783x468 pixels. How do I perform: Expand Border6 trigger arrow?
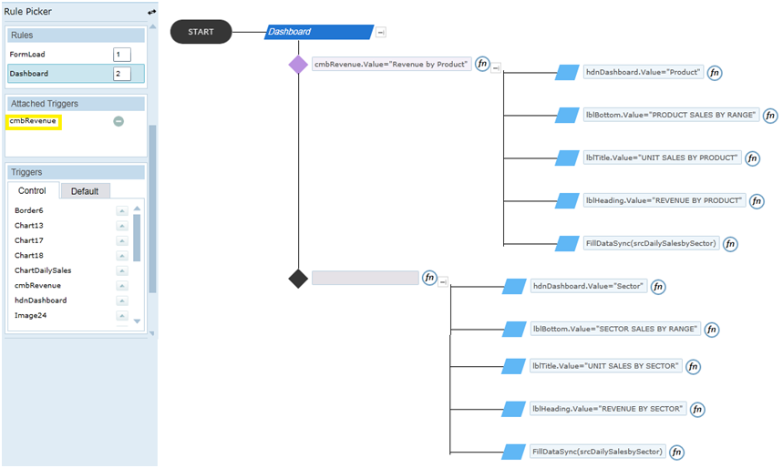[122, 211]
